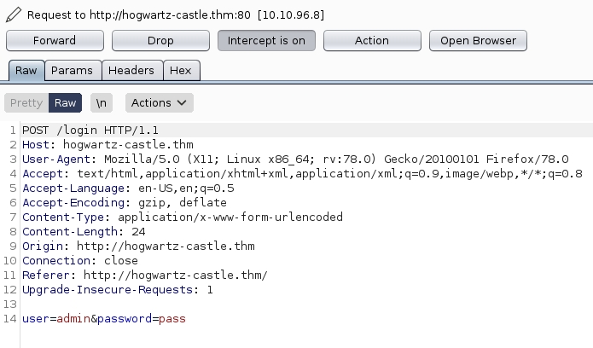Toggle the 'Intercept is on' button

tap(266, 40)
